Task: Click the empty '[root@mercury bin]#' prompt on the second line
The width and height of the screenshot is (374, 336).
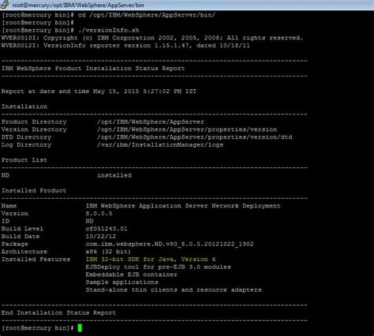Action: 38,23
